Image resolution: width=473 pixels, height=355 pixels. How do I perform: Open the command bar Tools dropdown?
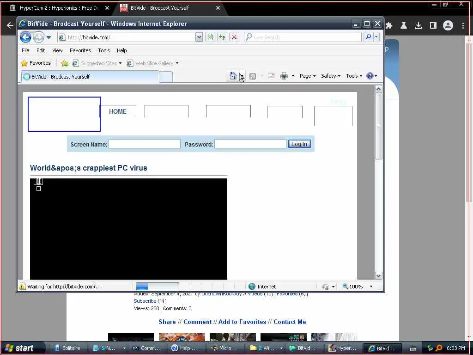(x=354, y=76)
